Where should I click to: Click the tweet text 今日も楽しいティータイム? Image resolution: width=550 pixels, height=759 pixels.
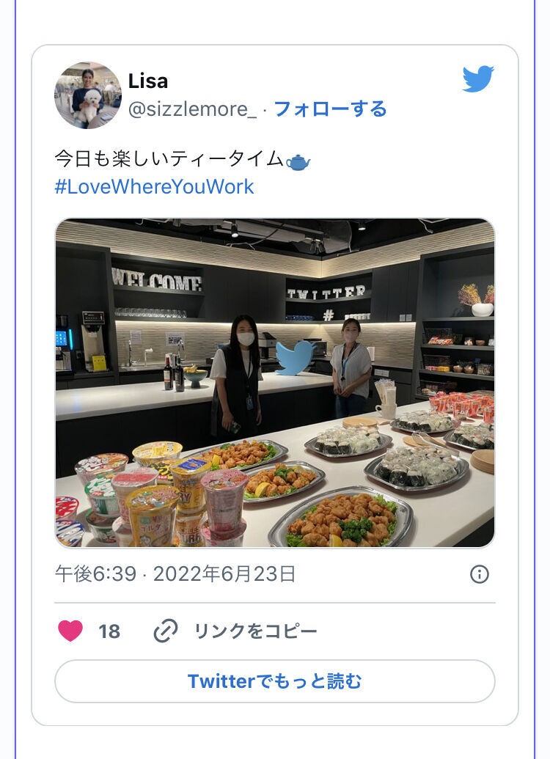pos(169,159)
